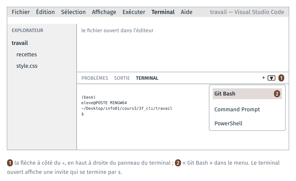
Task: Click the EXPLORATEUR panel header
Action: (27, 30)
